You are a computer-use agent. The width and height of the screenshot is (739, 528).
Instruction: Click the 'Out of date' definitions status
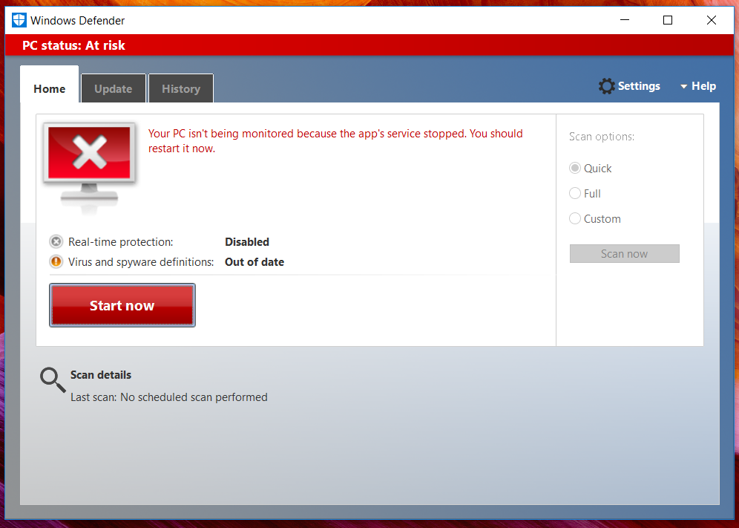click(x=254, y=262)
